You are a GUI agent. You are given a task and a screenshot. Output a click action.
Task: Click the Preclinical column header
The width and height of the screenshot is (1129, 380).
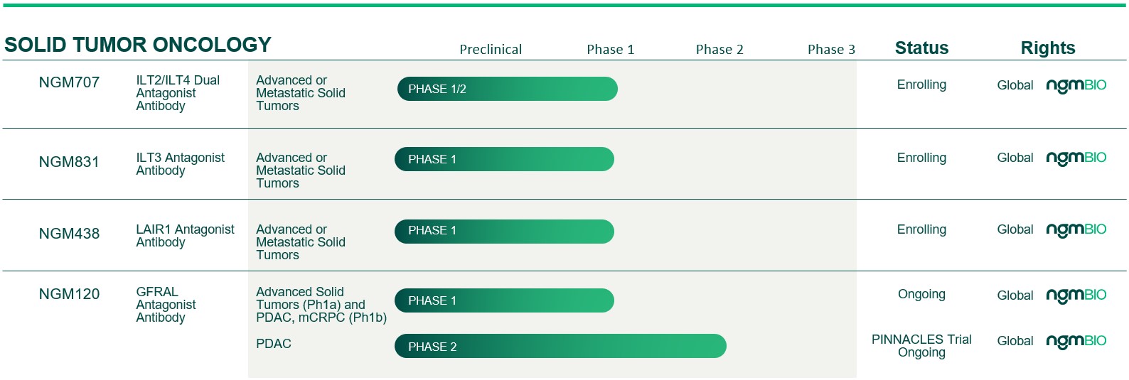(491, 50)
